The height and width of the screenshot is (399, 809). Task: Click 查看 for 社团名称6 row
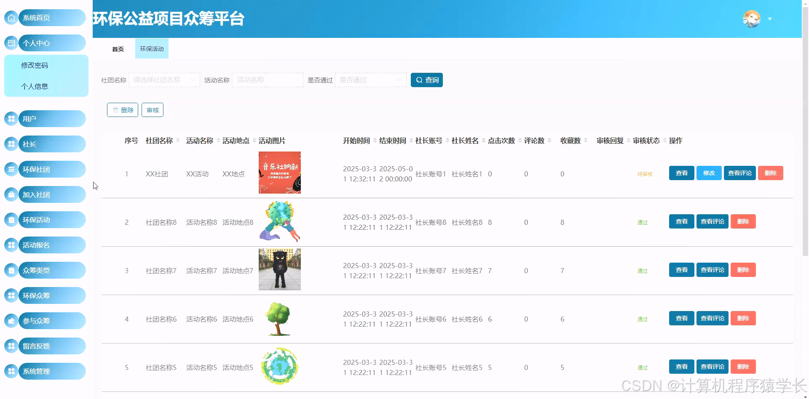(682, 318)
